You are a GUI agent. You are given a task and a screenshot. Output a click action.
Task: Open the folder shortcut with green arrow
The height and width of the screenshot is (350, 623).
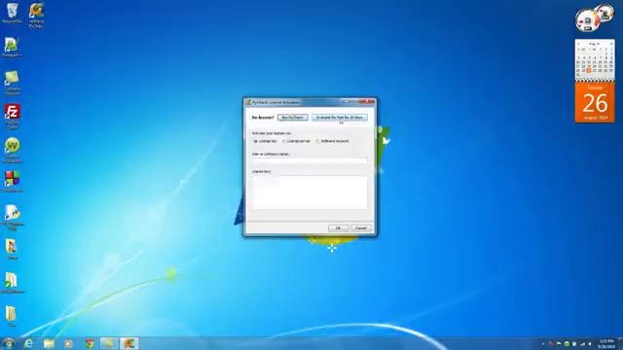click(x=12, y=283)
